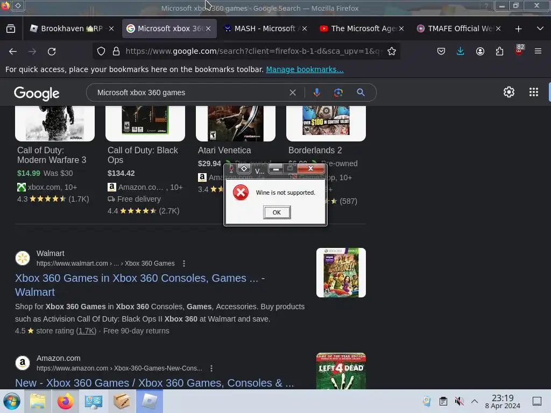Open the Windows-style start menu button
This screenshot has width=551, height=413.
coord(12,401)
